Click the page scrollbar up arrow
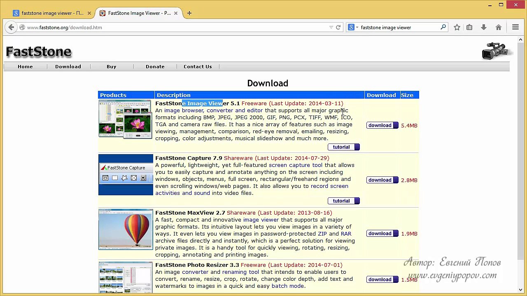 pyautogui.click(x=521, y=39)
